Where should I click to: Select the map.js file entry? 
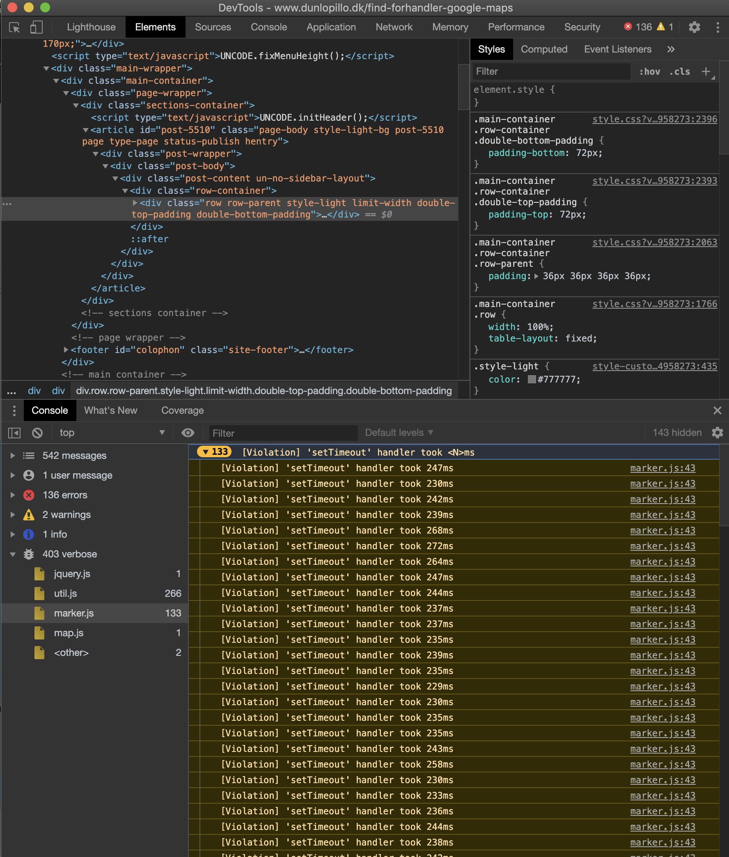coord(94,632)
